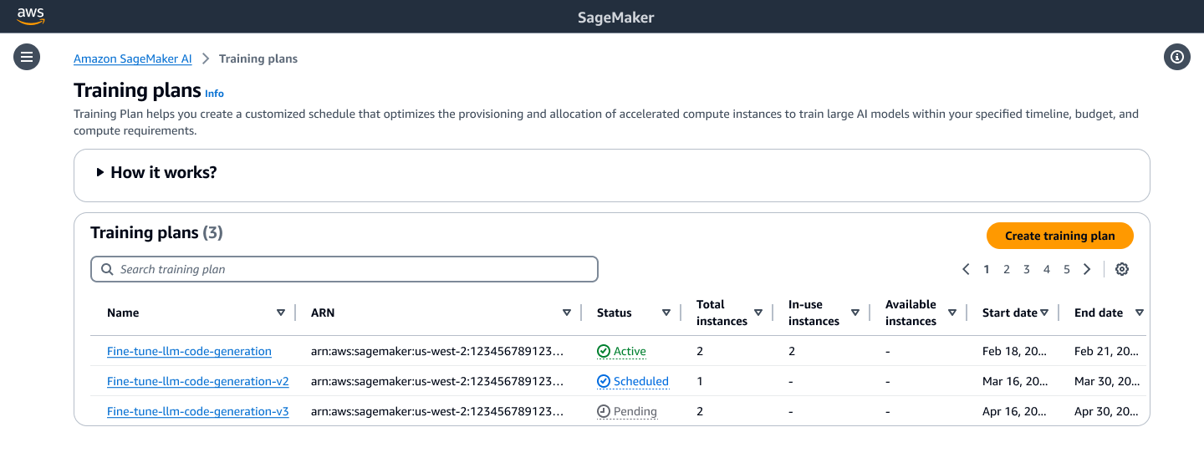
Task: Go to previous page chevron
Action: coord(966,269)
